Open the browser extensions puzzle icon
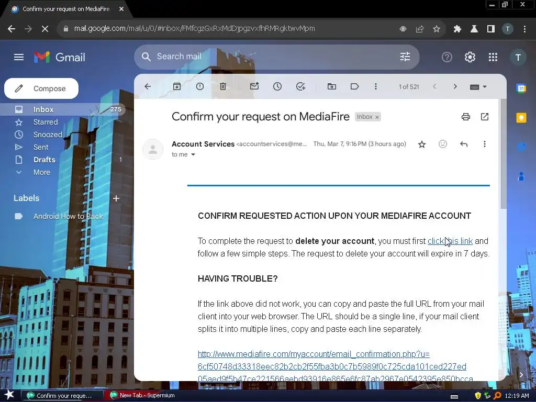 pyautogui.click(x=457, y=29)
